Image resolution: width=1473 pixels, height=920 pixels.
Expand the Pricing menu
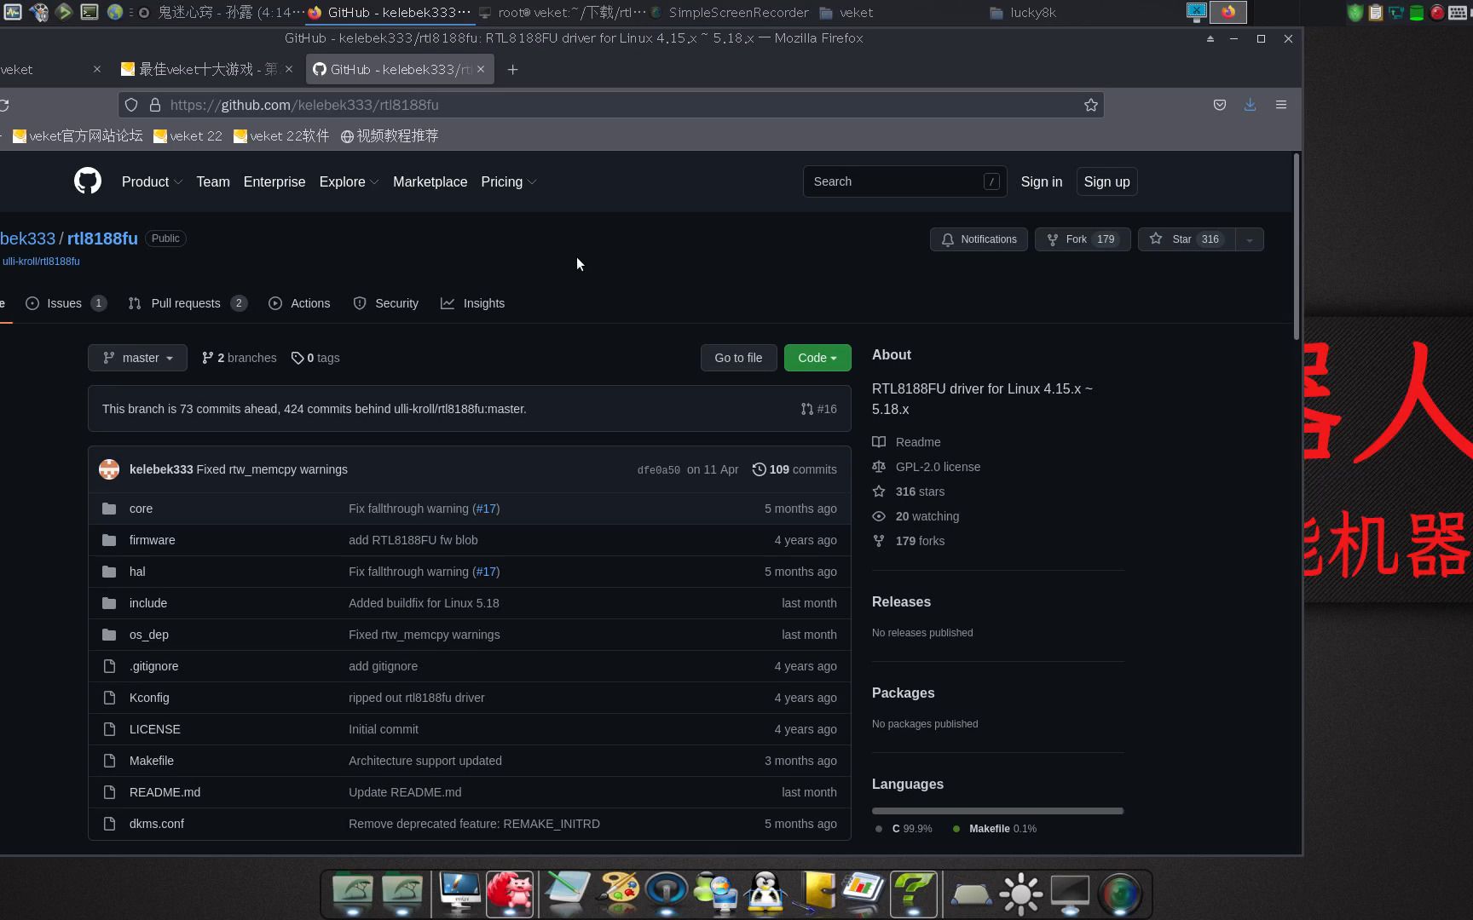[508, 181]
